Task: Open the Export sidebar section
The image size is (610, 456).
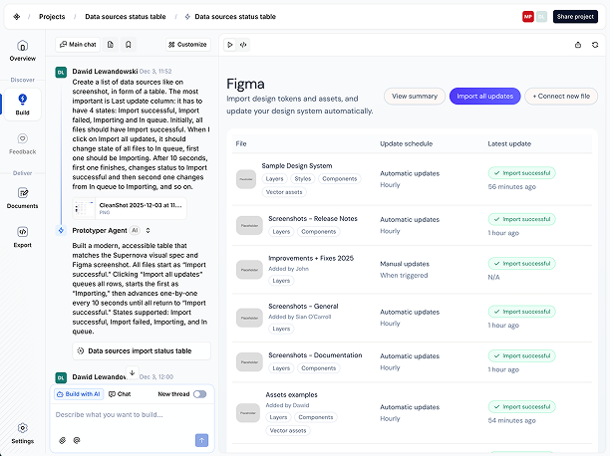Action: 23,237
